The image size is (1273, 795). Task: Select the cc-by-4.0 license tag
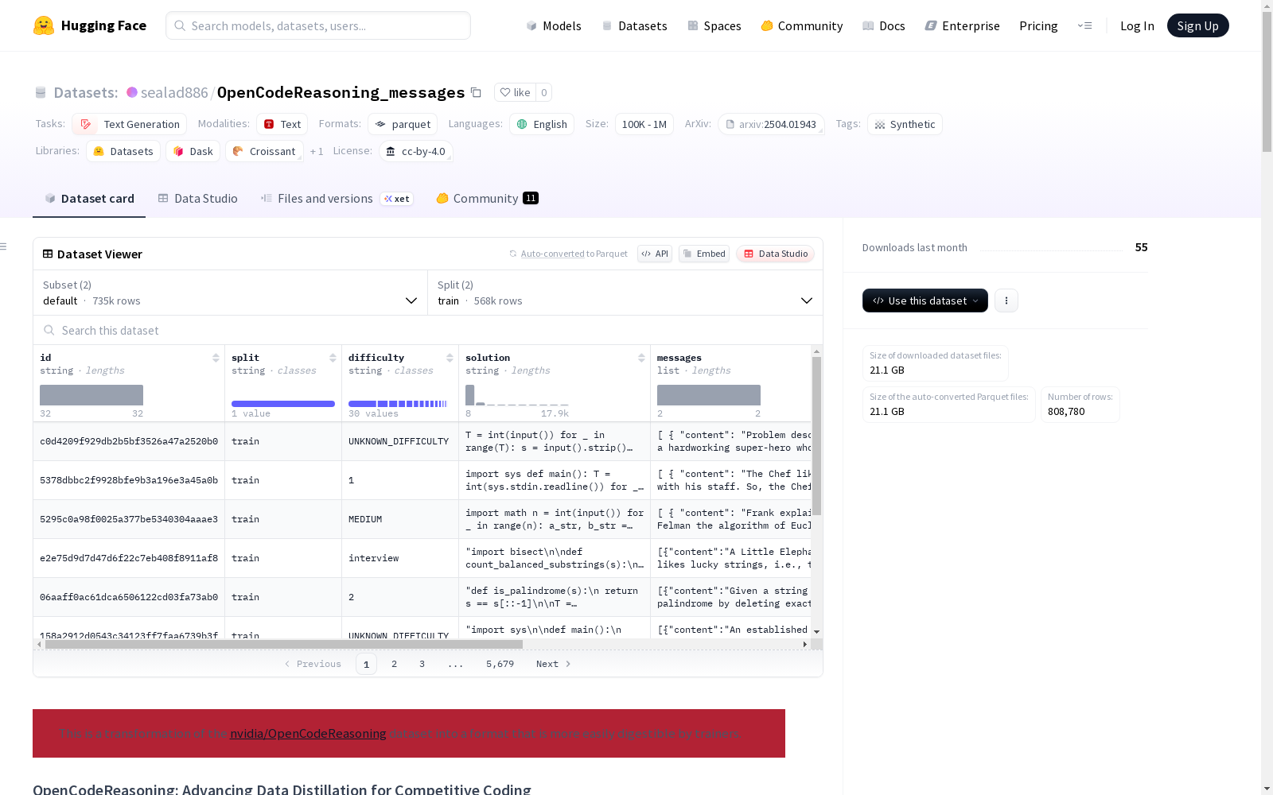(416, 151)
